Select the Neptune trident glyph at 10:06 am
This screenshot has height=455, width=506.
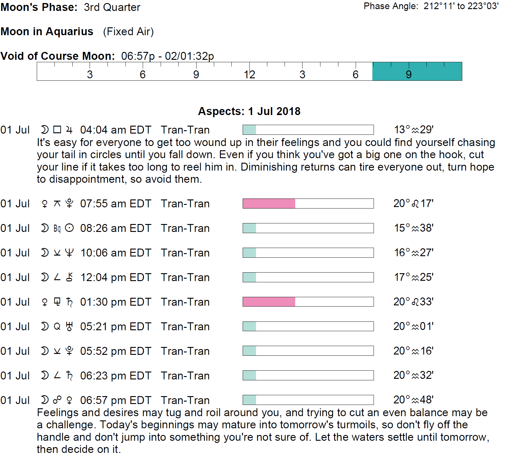(x=70, y=253)
